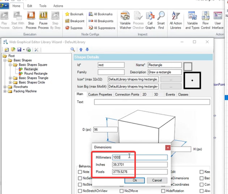Viewport: 228px width, 194px height.
Task: Toggle the NoStretchOnView checkbox
Action: [80, 191]
